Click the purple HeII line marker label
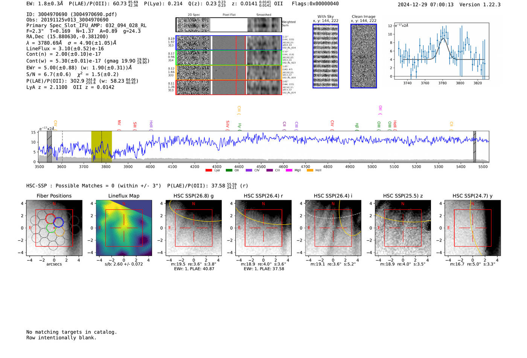527x358 pixels. point(151,124)
